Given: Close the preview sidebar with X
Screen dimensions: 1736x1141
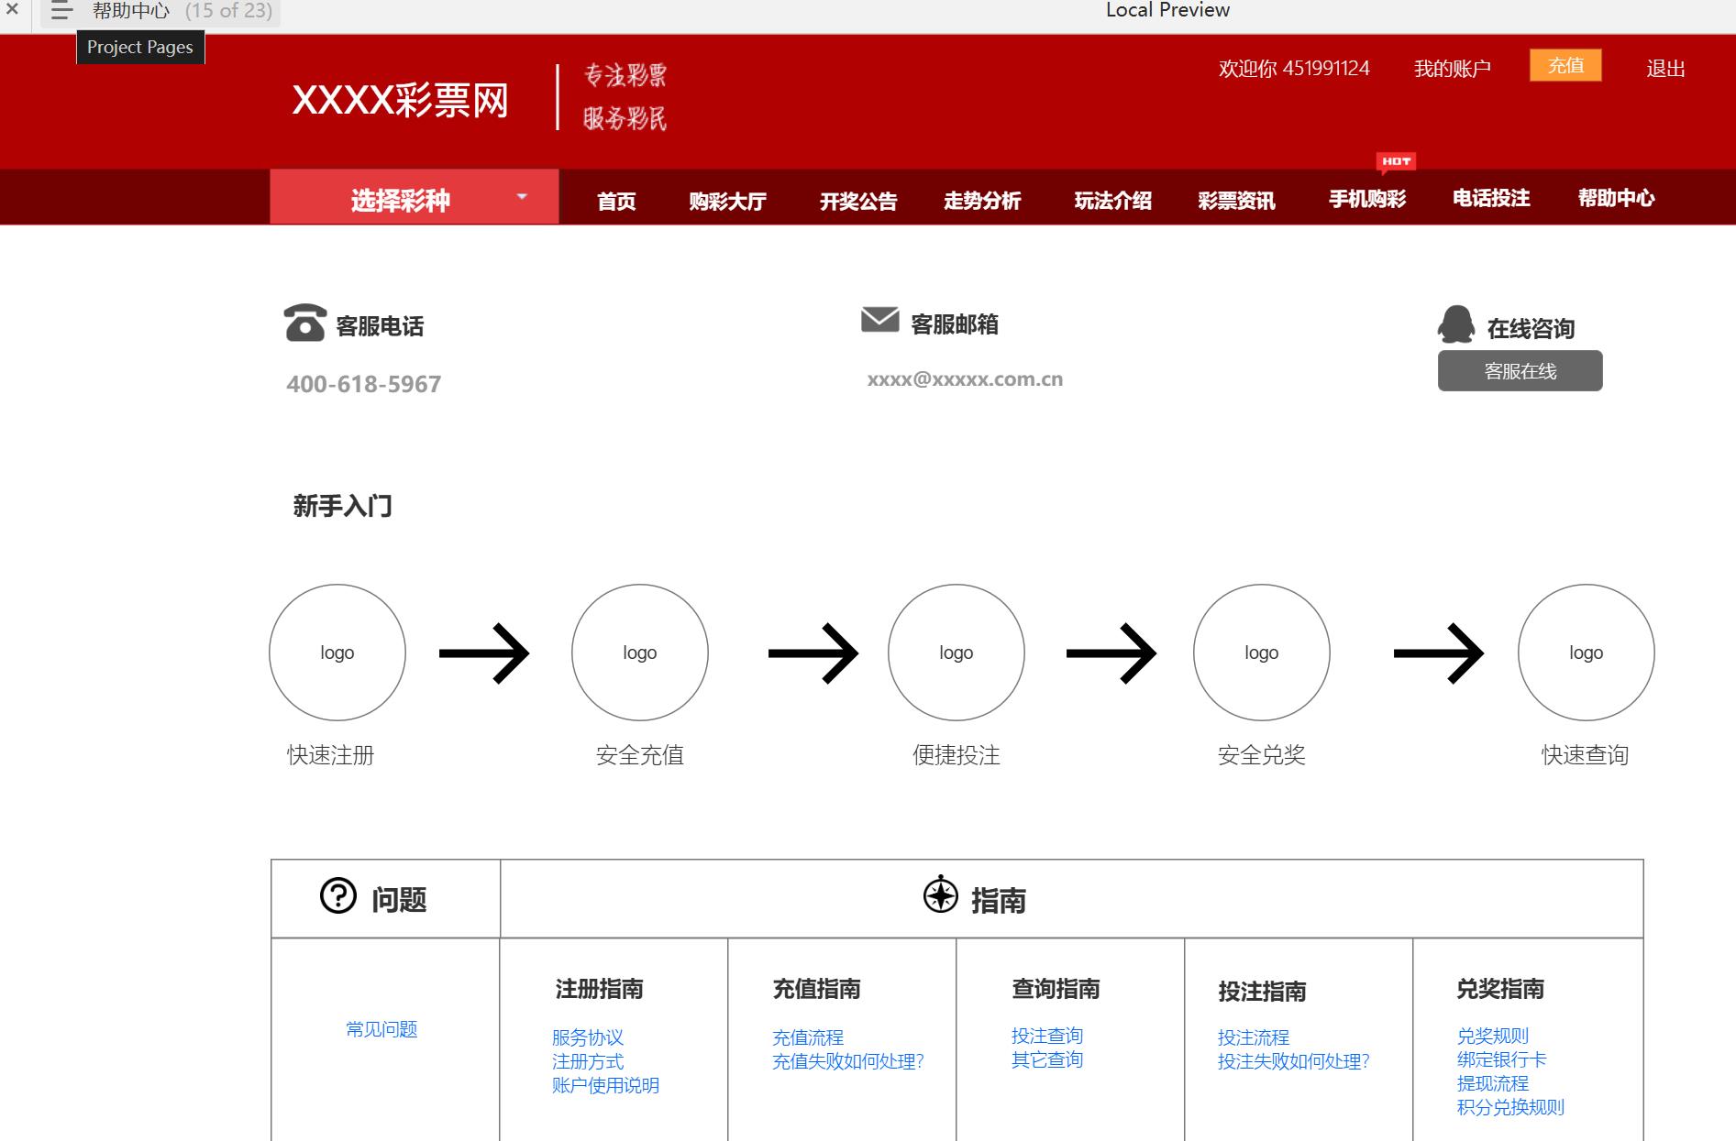Looking at the screenshot, I should pyautogui.click(x=12, y=10).
